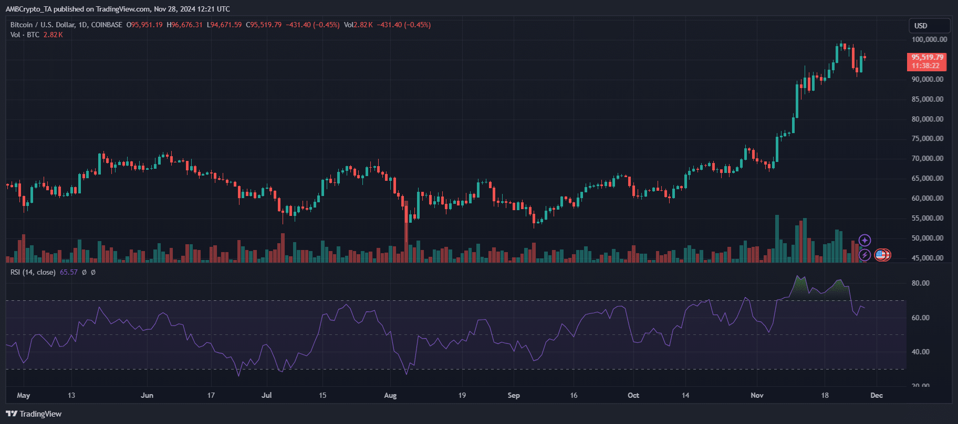Click the Nov label on time axis
The image size is (958, 424).
pos(757,395)
